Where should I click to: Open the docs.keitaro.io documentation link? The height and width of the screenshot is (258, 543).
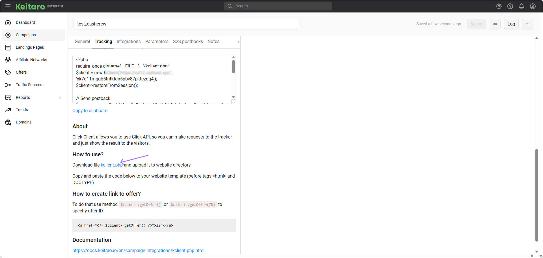point(138,251)
